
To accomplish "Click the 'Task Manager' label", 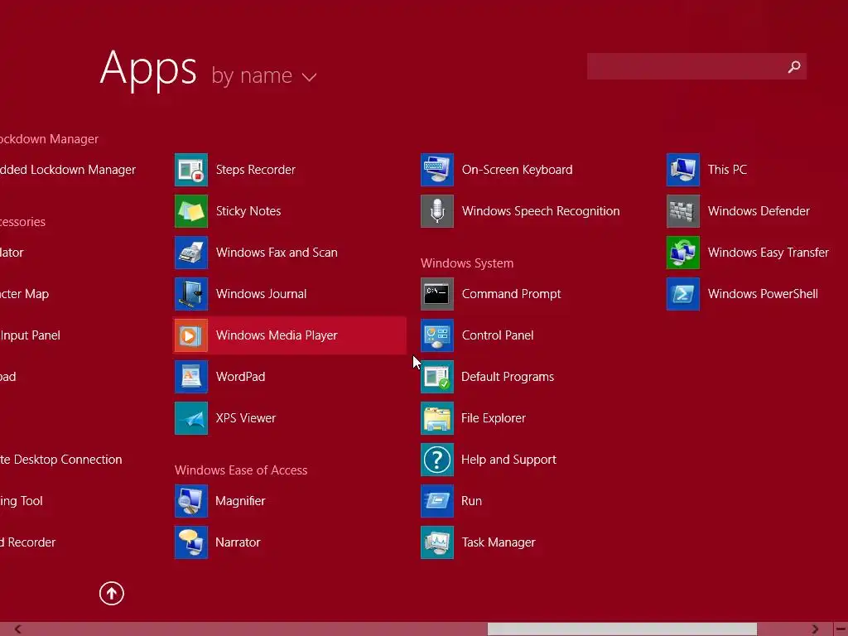I will coord(498,542).
